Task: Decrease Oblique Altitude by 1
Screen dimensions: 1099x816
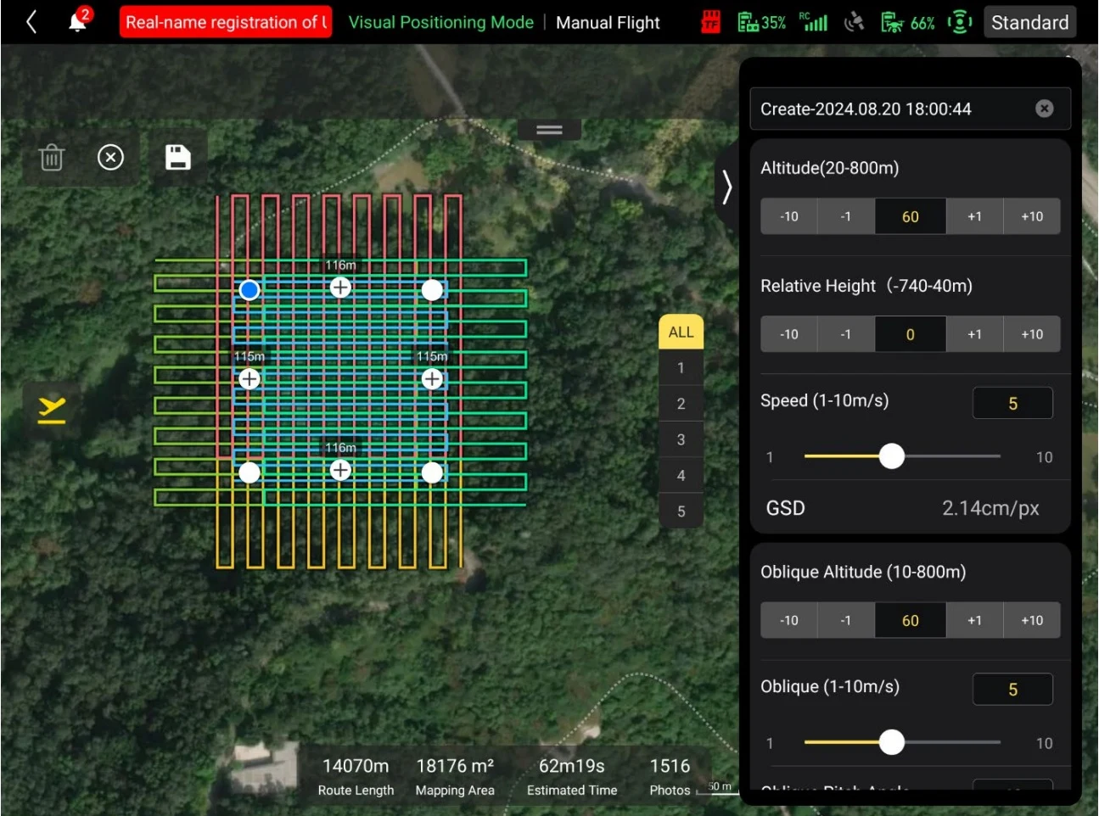Action: (846, 620)
